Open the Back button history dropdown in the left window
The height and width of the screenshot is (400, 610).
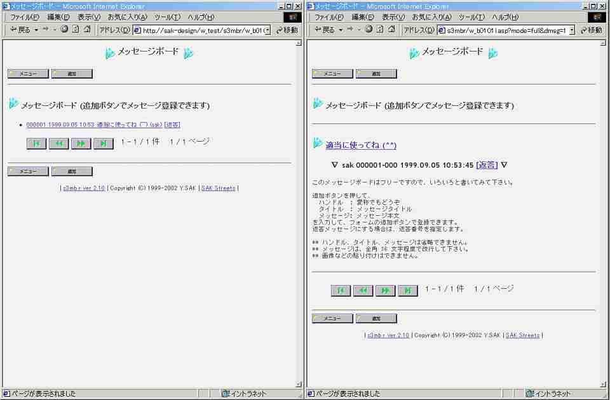click(x=36, y=30)
